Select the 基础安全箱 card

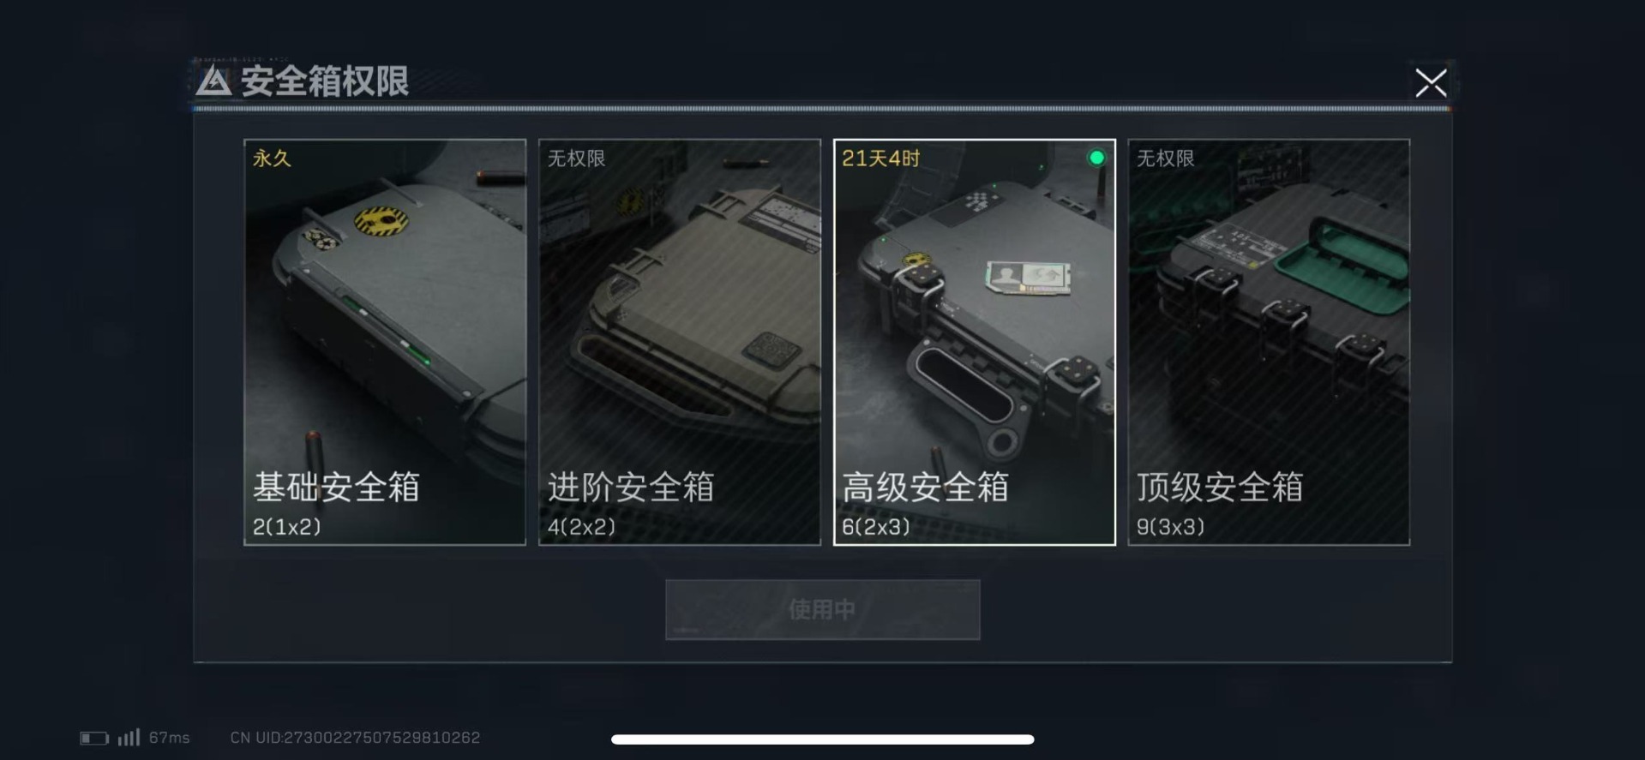coord(385,342)
